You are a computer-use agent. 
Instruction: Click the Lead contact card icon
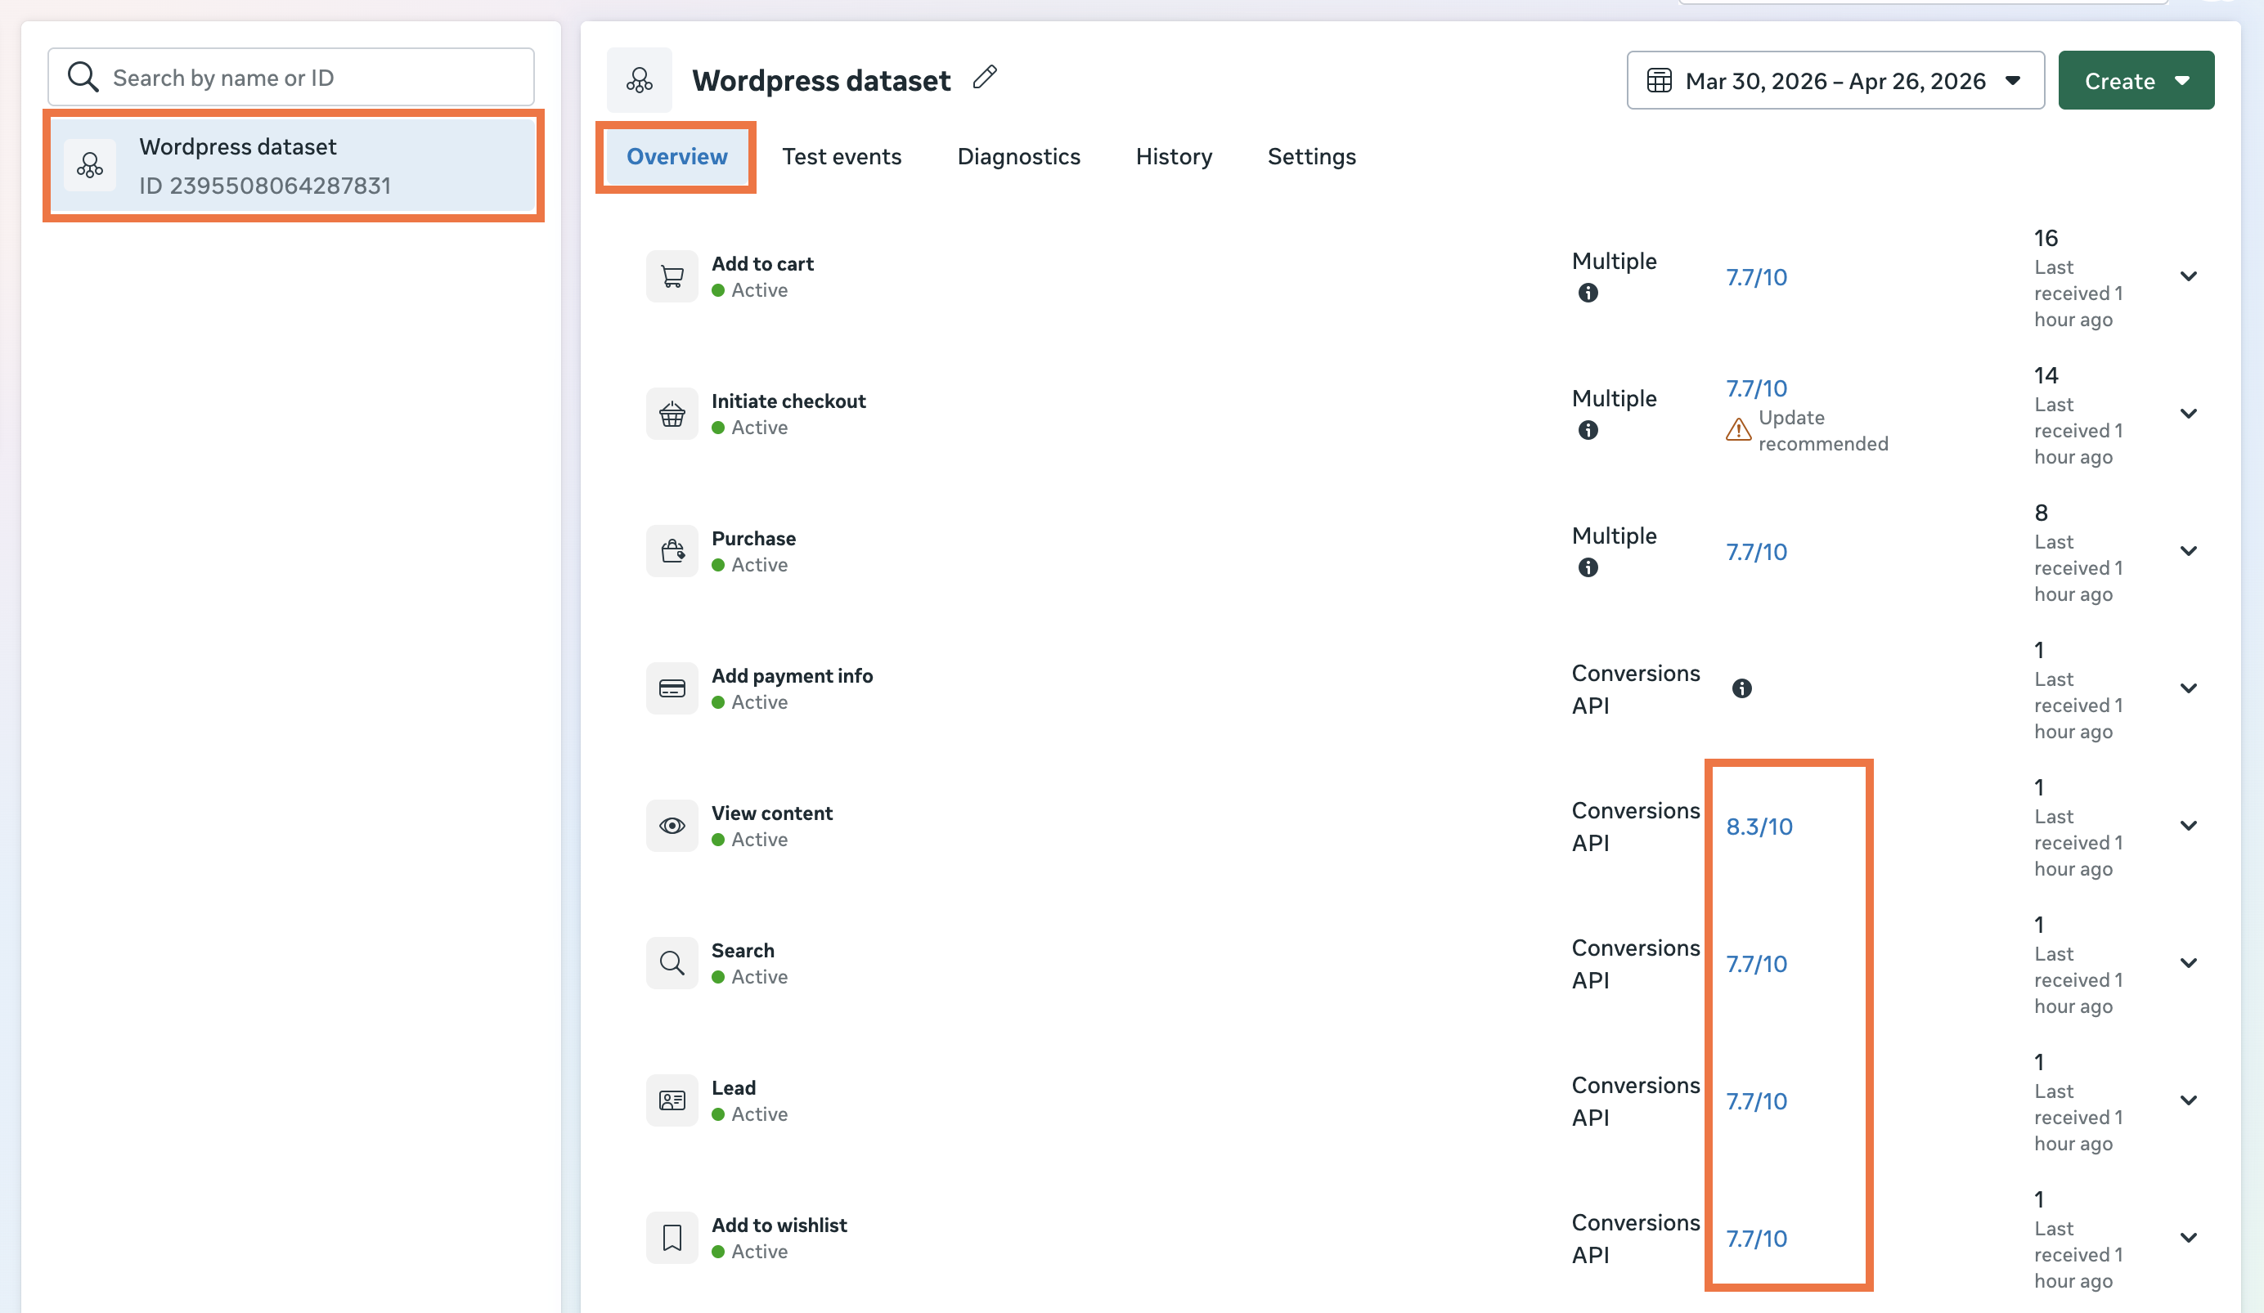[x=672, y=1101]
